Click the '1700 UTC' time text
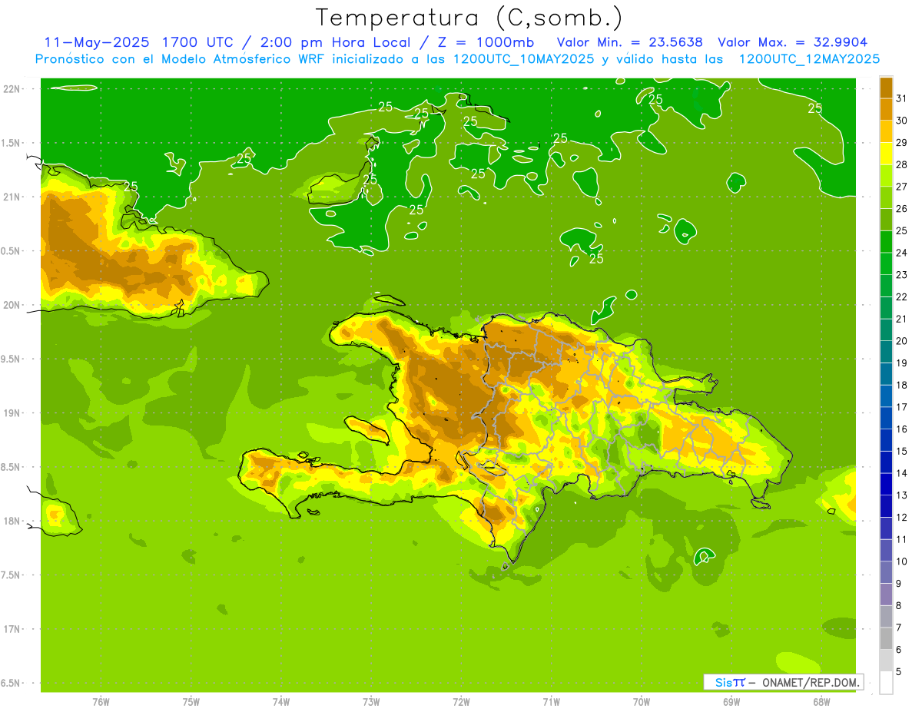Viewport: 922px width, 712px height. [197, 42]
